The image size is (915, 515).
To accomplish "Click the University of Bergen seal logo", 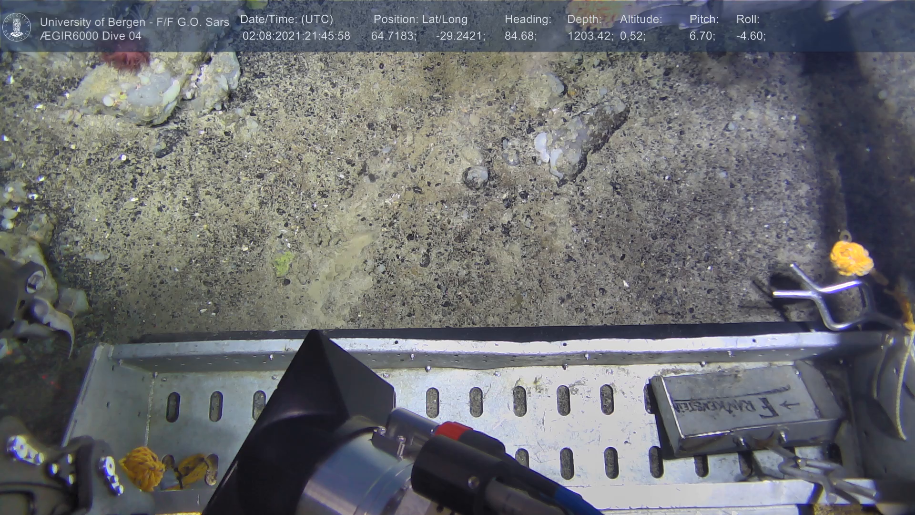I will click(17, 27).
